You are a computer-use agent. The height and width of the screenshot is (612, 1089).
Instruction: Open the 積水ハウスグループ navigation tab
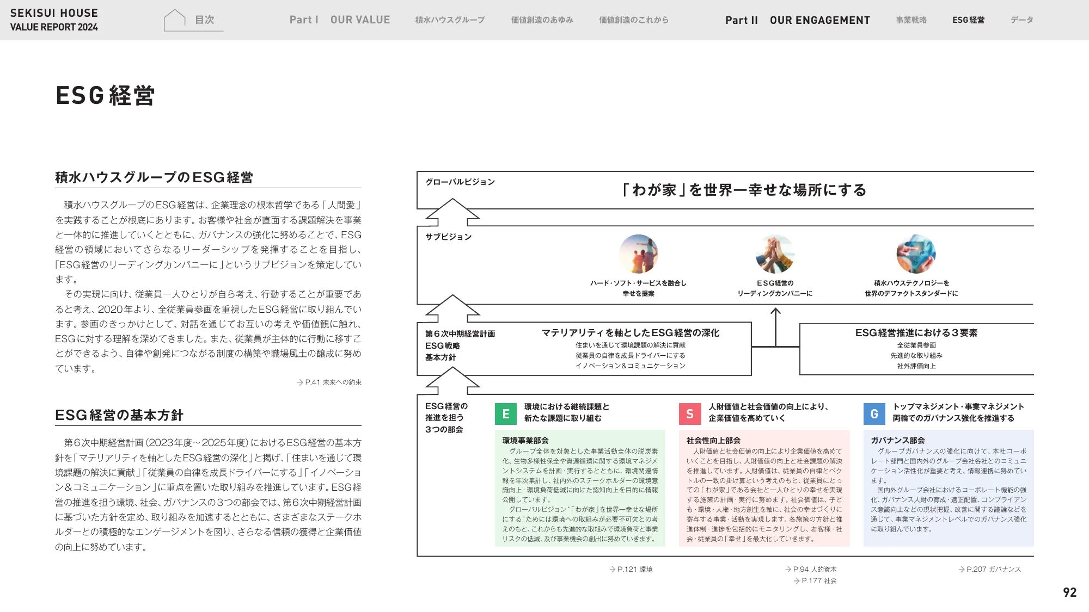click(450, 20)
